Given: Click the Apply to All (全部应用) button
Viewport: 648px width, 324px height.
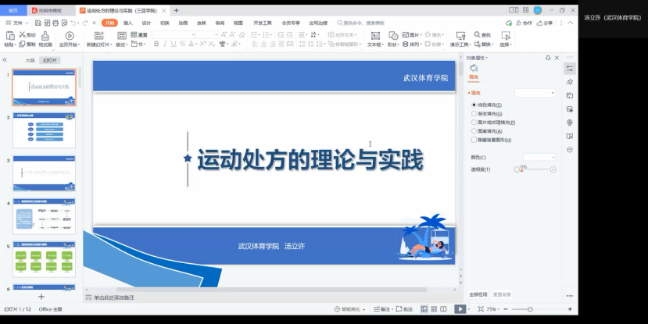Looking at the screenshot, I should click(x=478, y=294).
